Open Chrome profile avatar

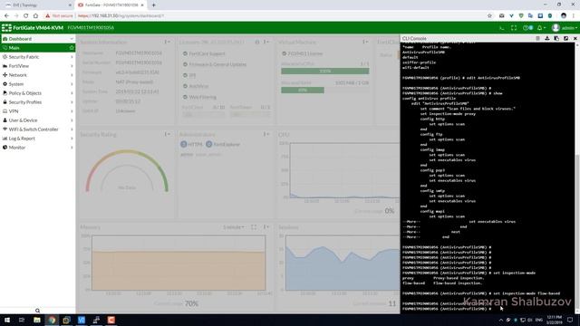tap(564, 16)
